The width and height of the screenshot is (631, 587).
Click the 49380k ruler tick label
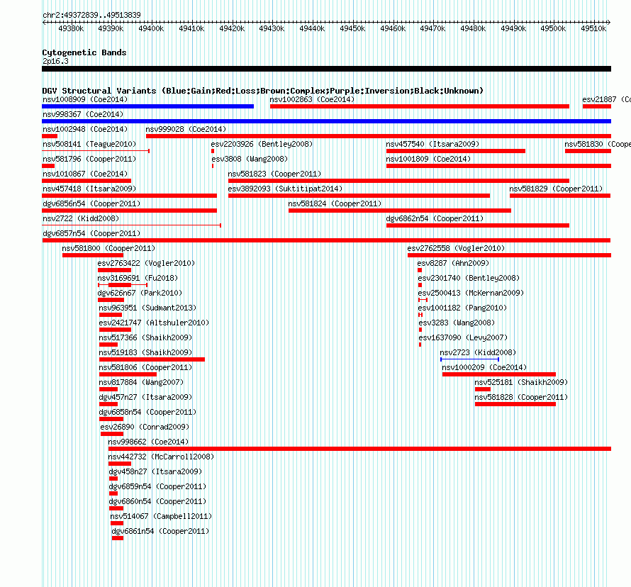[71, 28]
